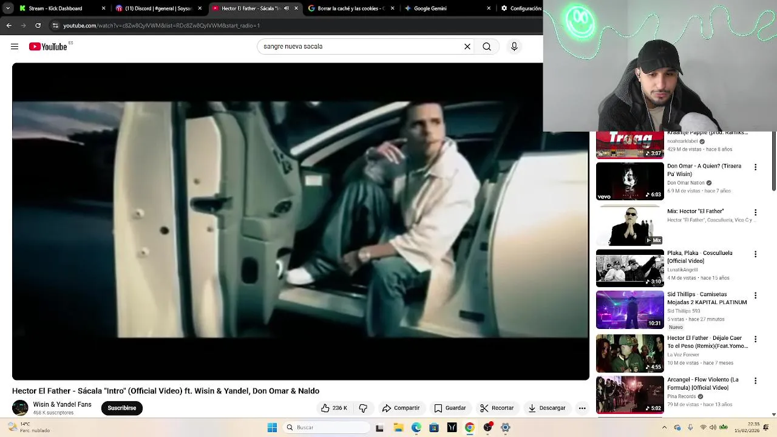Viewport: 777px width, 437px height.
Task: Pause the playing video frame
Action: (x=300, y=222)
